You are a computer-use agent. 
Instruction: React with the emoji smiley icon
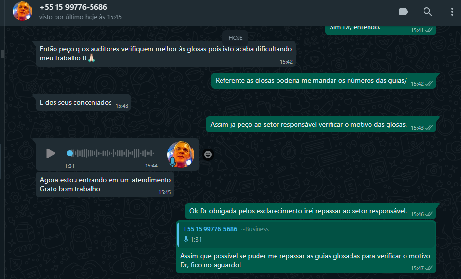(x=208, y=155)
